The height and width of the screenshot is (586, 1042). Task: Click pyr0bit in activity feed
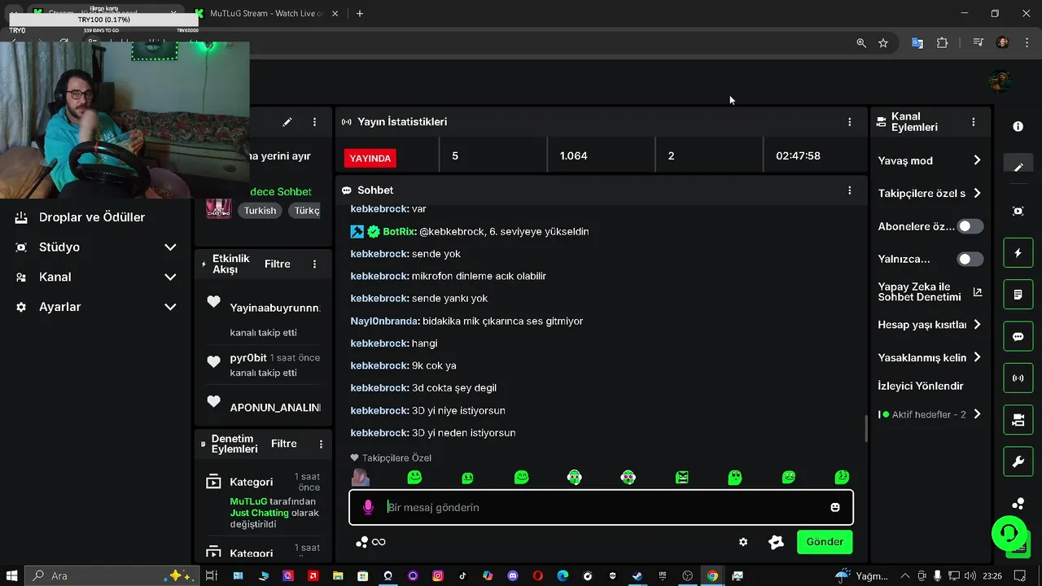(248, 358)
